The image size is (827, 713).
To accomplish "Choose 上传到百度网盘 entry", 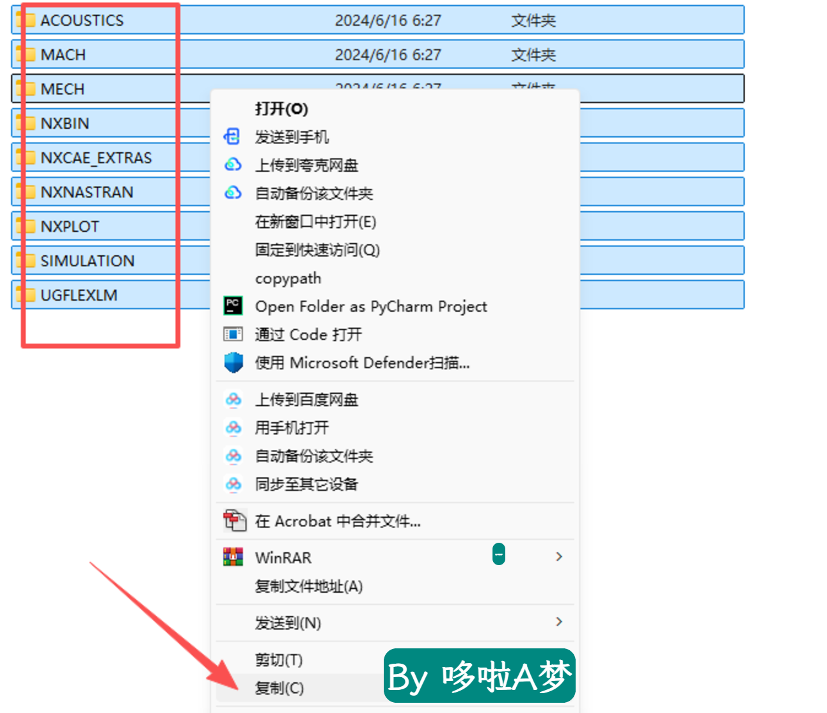I will (306, 400).
